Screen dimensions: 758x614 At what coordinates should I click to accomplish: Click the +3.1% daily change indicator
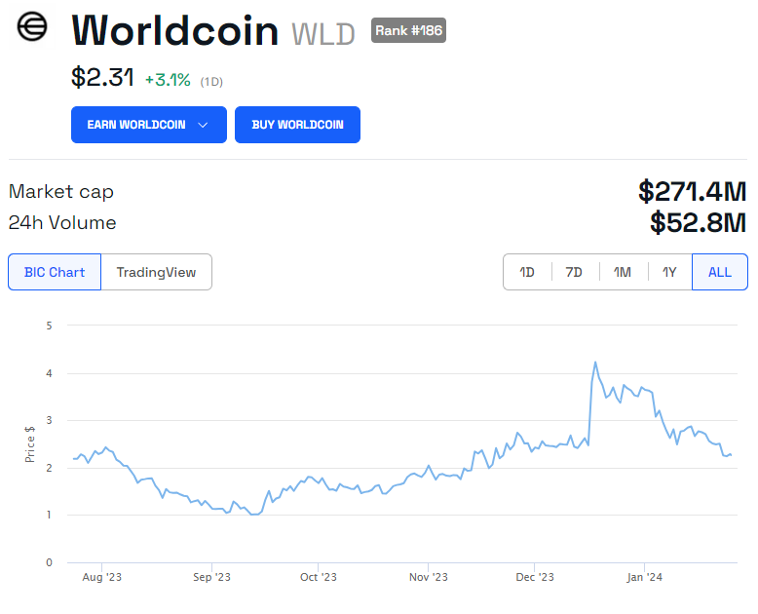click(x=168, y=80)
